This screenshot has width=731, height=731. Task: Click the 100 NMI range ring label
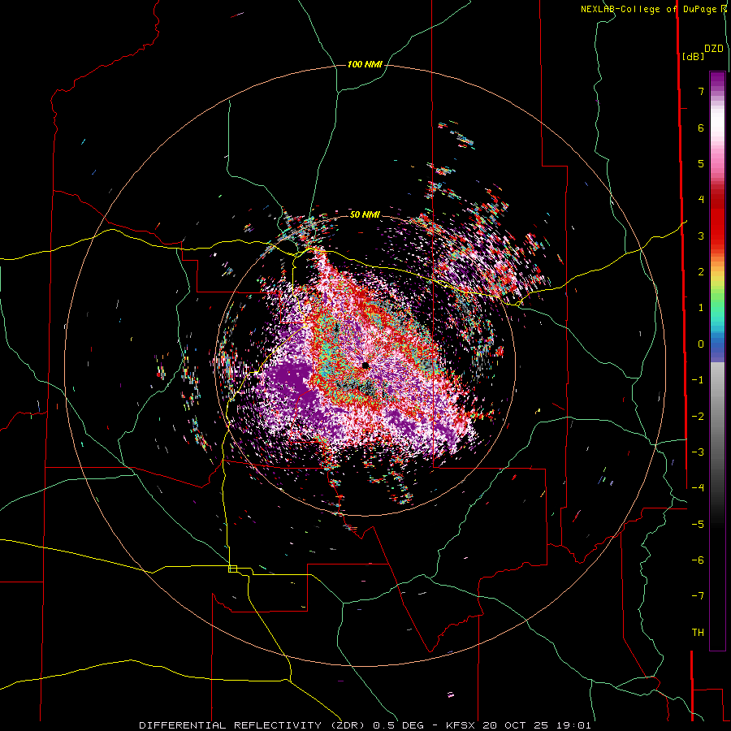(365, 64)
